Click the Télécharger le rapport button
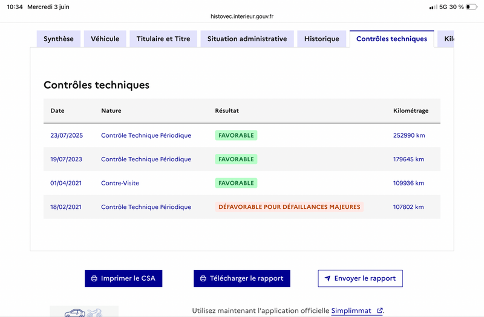The height and width of the screenshot is (317, 484). click(241, 278)
